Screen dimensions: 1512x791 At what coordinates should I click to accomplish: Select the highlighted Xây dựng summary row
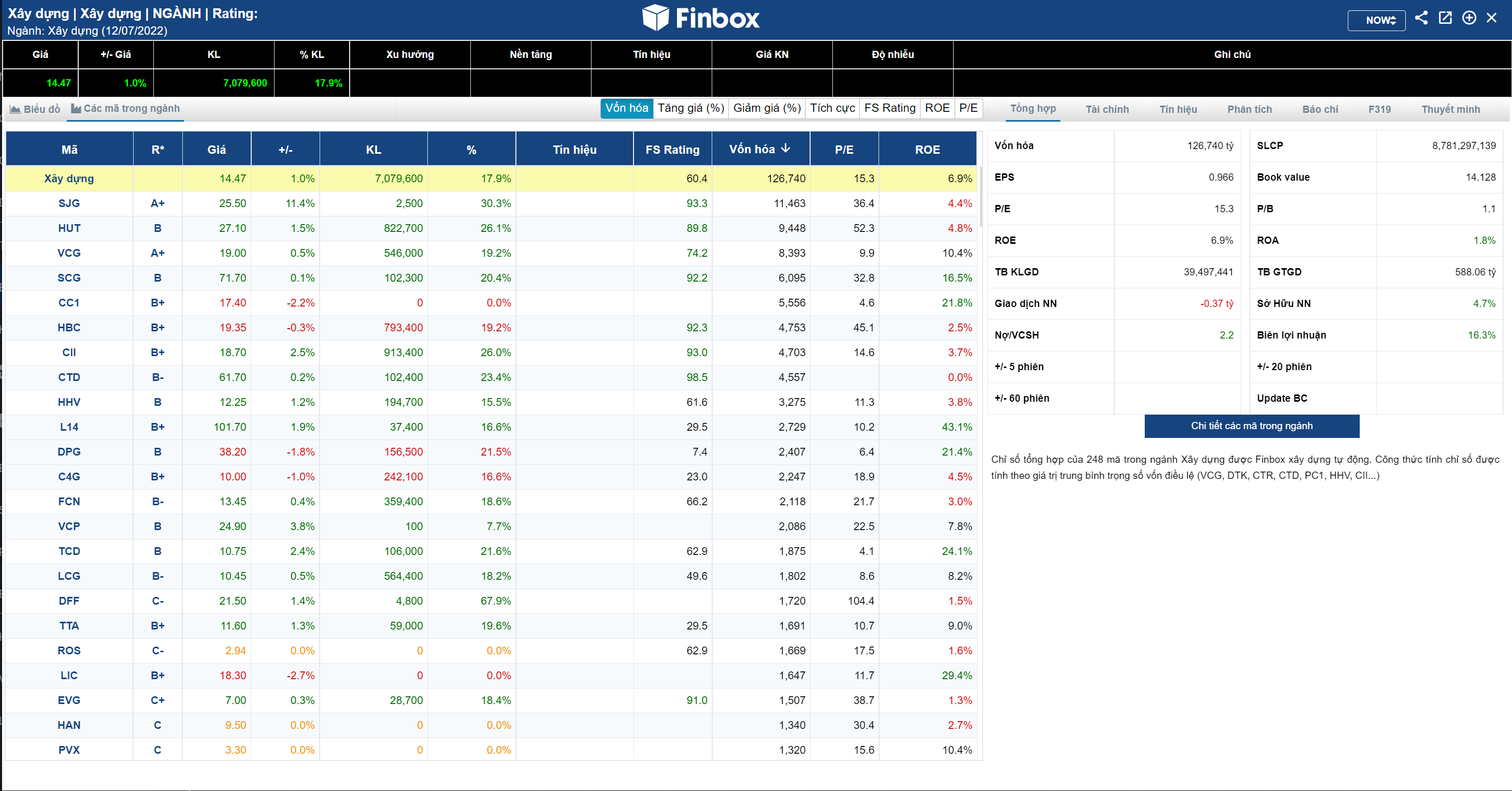click(x=69, y=179)
